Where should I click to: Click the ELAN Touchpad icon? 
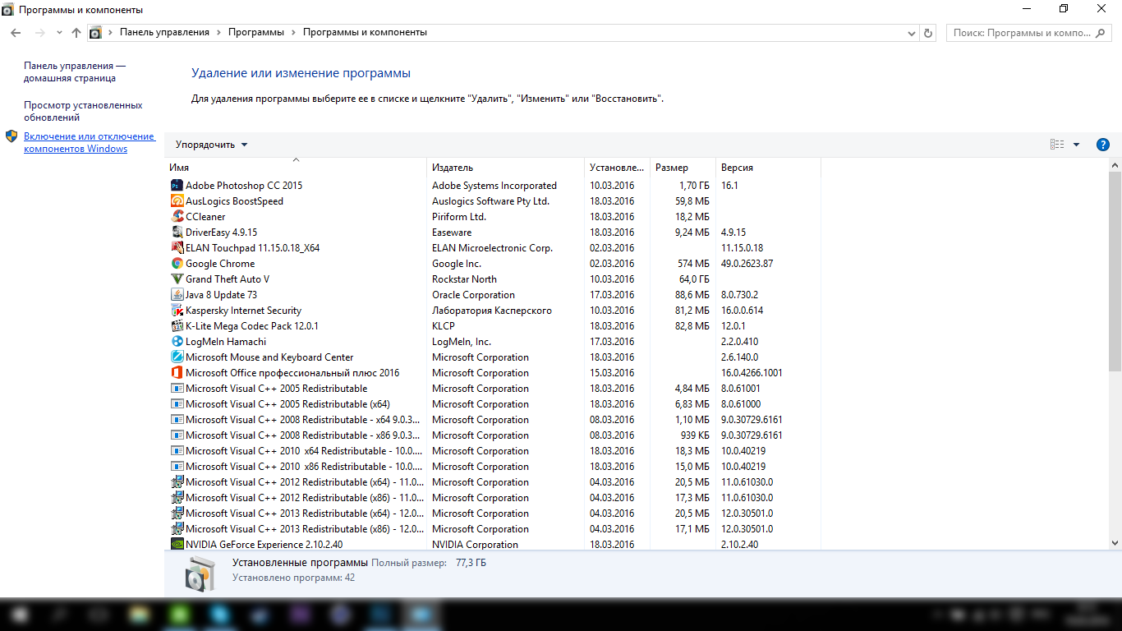tap(177, 248)
